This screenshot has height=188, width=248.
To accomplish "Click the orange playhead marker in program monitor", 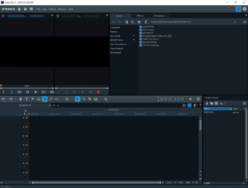I will (1, 86).
